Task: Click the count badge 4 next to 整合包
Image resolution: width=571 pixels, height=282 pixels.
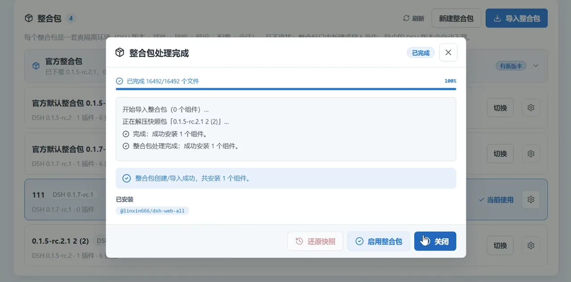Action: 71,18
